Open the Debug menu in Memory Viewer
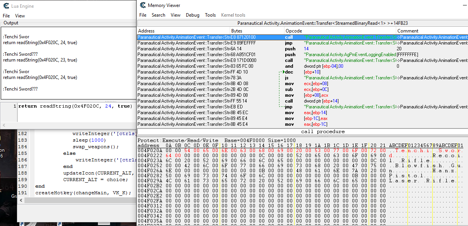The image size is (468, 226). [192, 15]
